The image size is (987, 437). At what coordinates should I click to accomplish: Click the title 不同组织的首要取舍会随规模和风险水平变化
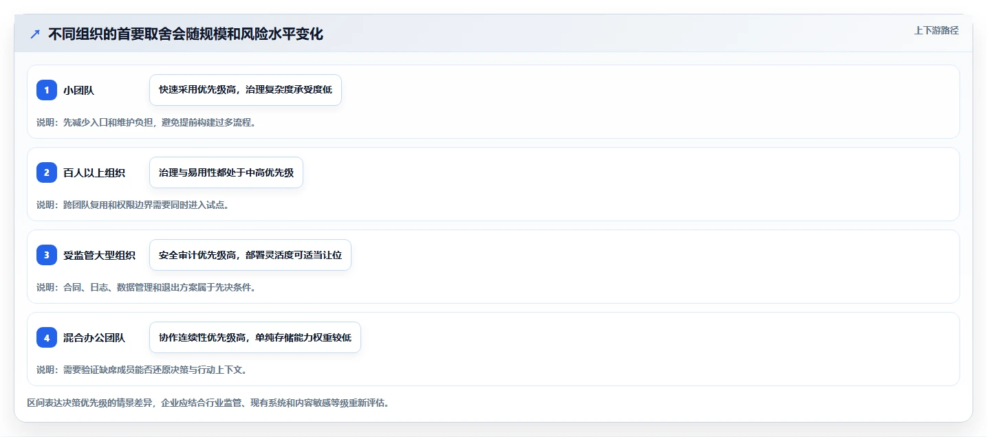[186, 34]
